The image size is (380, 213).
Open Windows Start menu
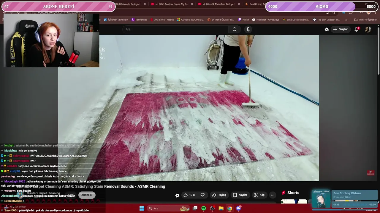pyautogui.click(x=142, y=208)
